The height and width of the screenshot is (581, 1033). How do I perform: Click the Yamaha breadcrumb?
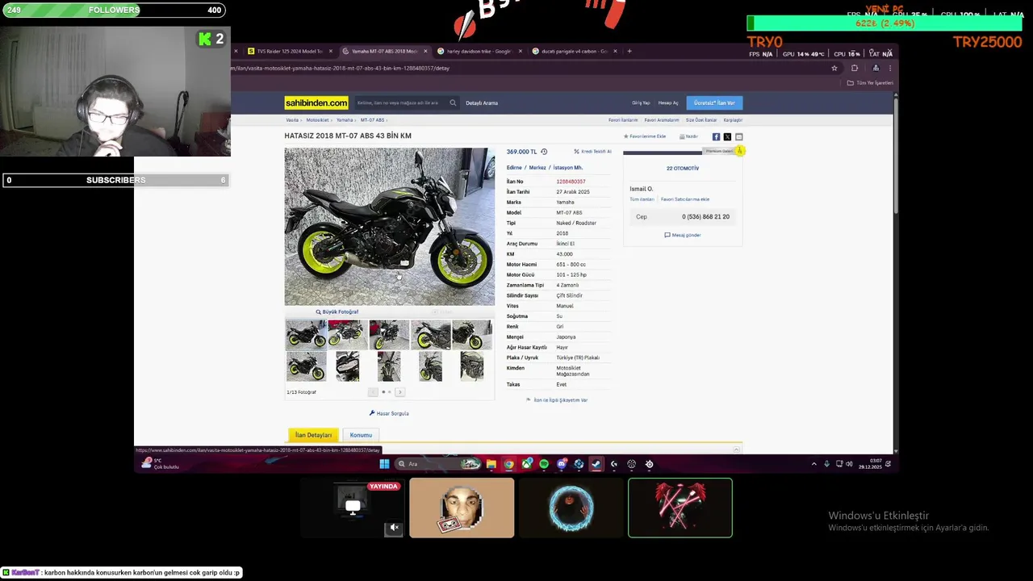[x=345, y=120]
